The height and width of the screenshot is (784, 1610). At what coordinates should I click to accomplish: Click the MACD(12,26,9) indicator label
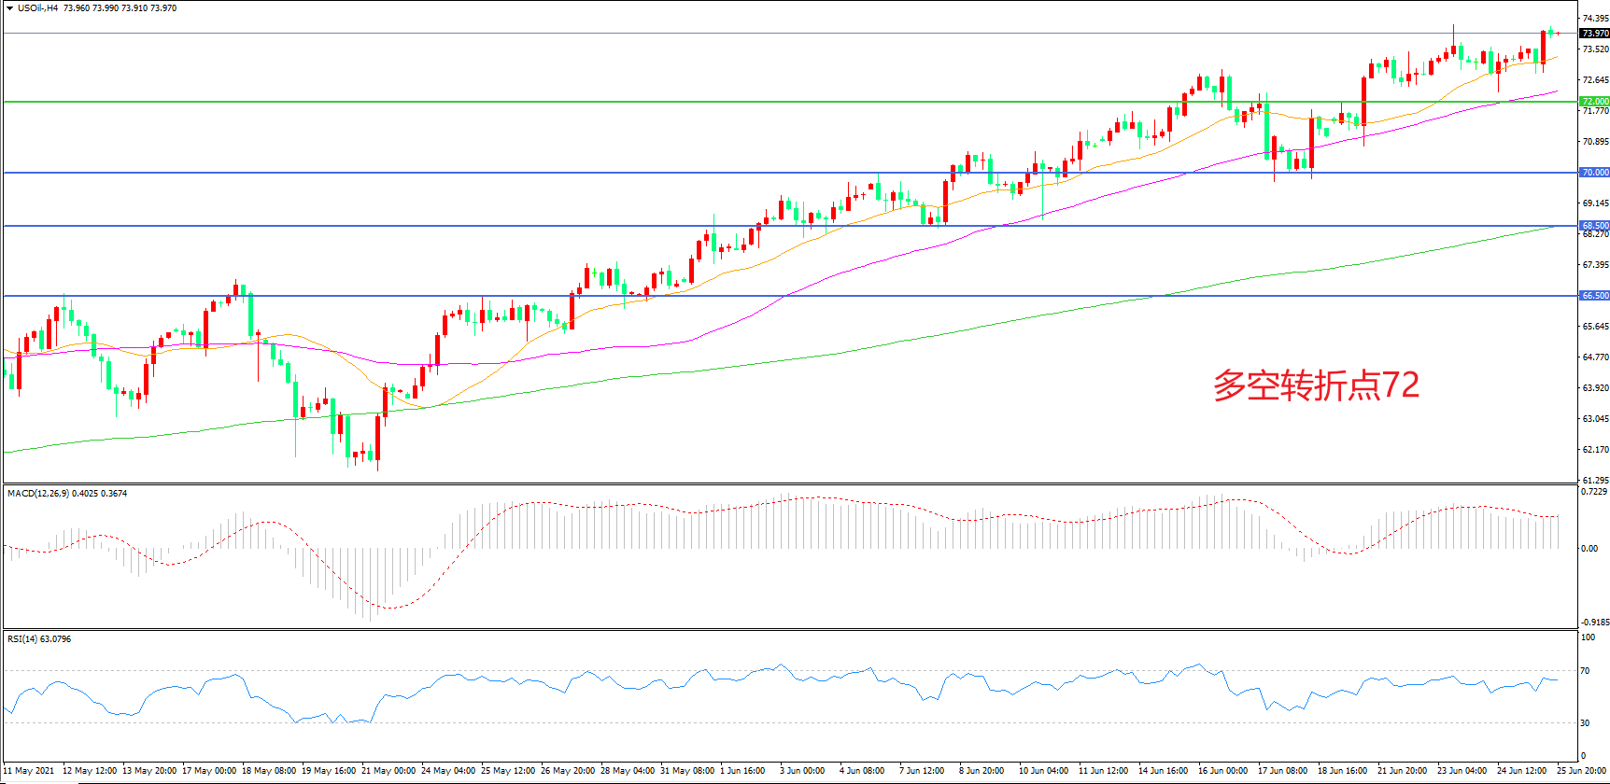[x=37, y=493]
